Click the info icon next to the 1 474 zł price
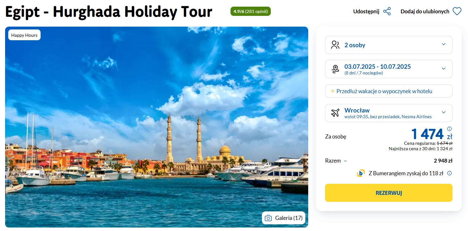This screenshot has width=468, height=231. point(449,129)
